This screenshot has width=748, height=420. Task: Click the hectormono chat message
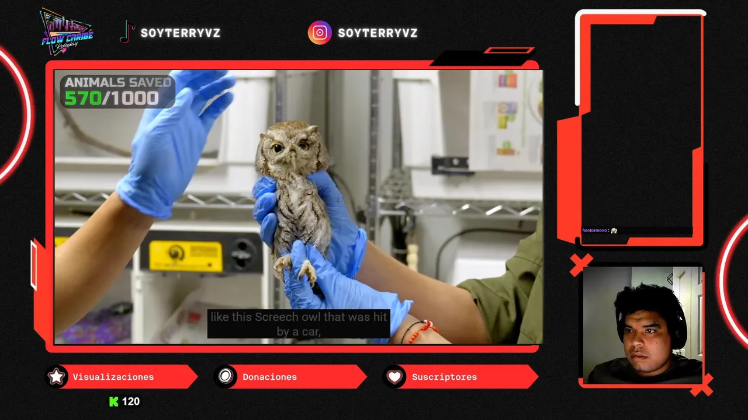600,230
